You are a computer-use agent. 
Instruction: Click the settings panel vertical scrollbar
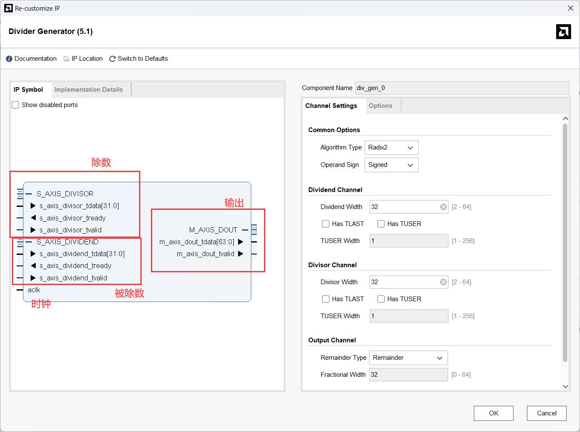coord(565,242)
